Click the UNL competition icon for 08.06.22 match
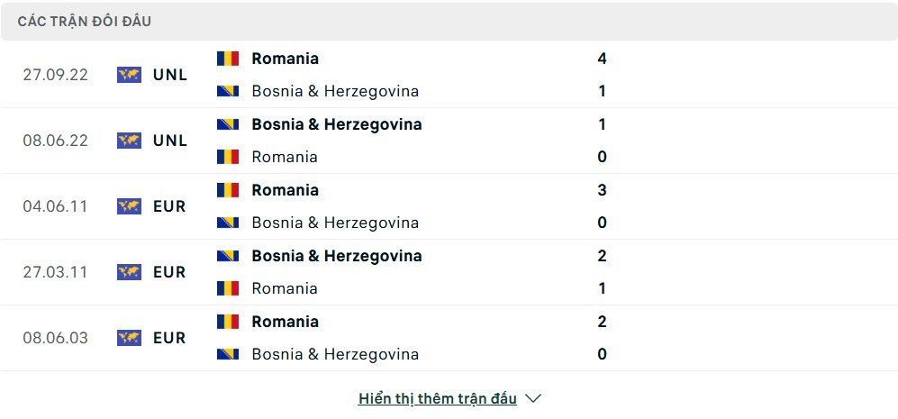Screen dimensions: 898x419 click(129, 141)
